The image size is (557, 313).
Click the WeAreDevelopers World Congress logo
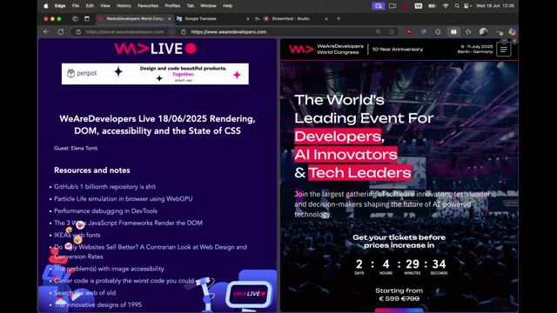tap(325, 50)
